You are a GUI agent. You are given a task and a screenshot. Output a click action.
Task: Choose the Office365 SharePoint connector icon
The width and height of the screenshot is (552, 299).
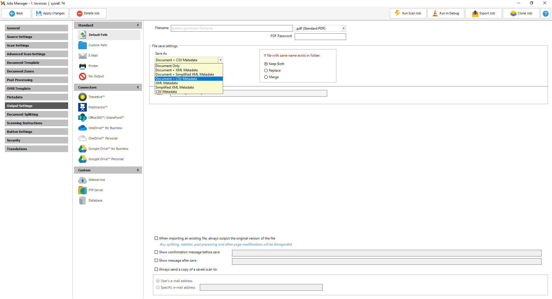point(83,118)
